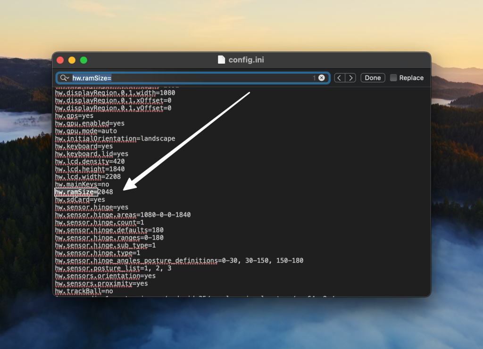The image size is (483, 349).
Task: Click the hinge_angles_posture_definitions line
Action: pyautogui.click(x=179, y=260)
